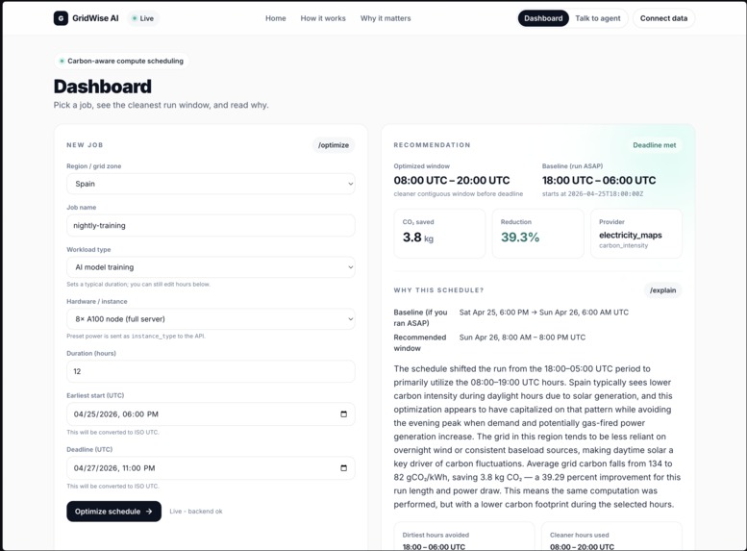The image size is (747, 551).
Task: Click Carbon-aware compute scheduling pill
Action: coord(121,61)
